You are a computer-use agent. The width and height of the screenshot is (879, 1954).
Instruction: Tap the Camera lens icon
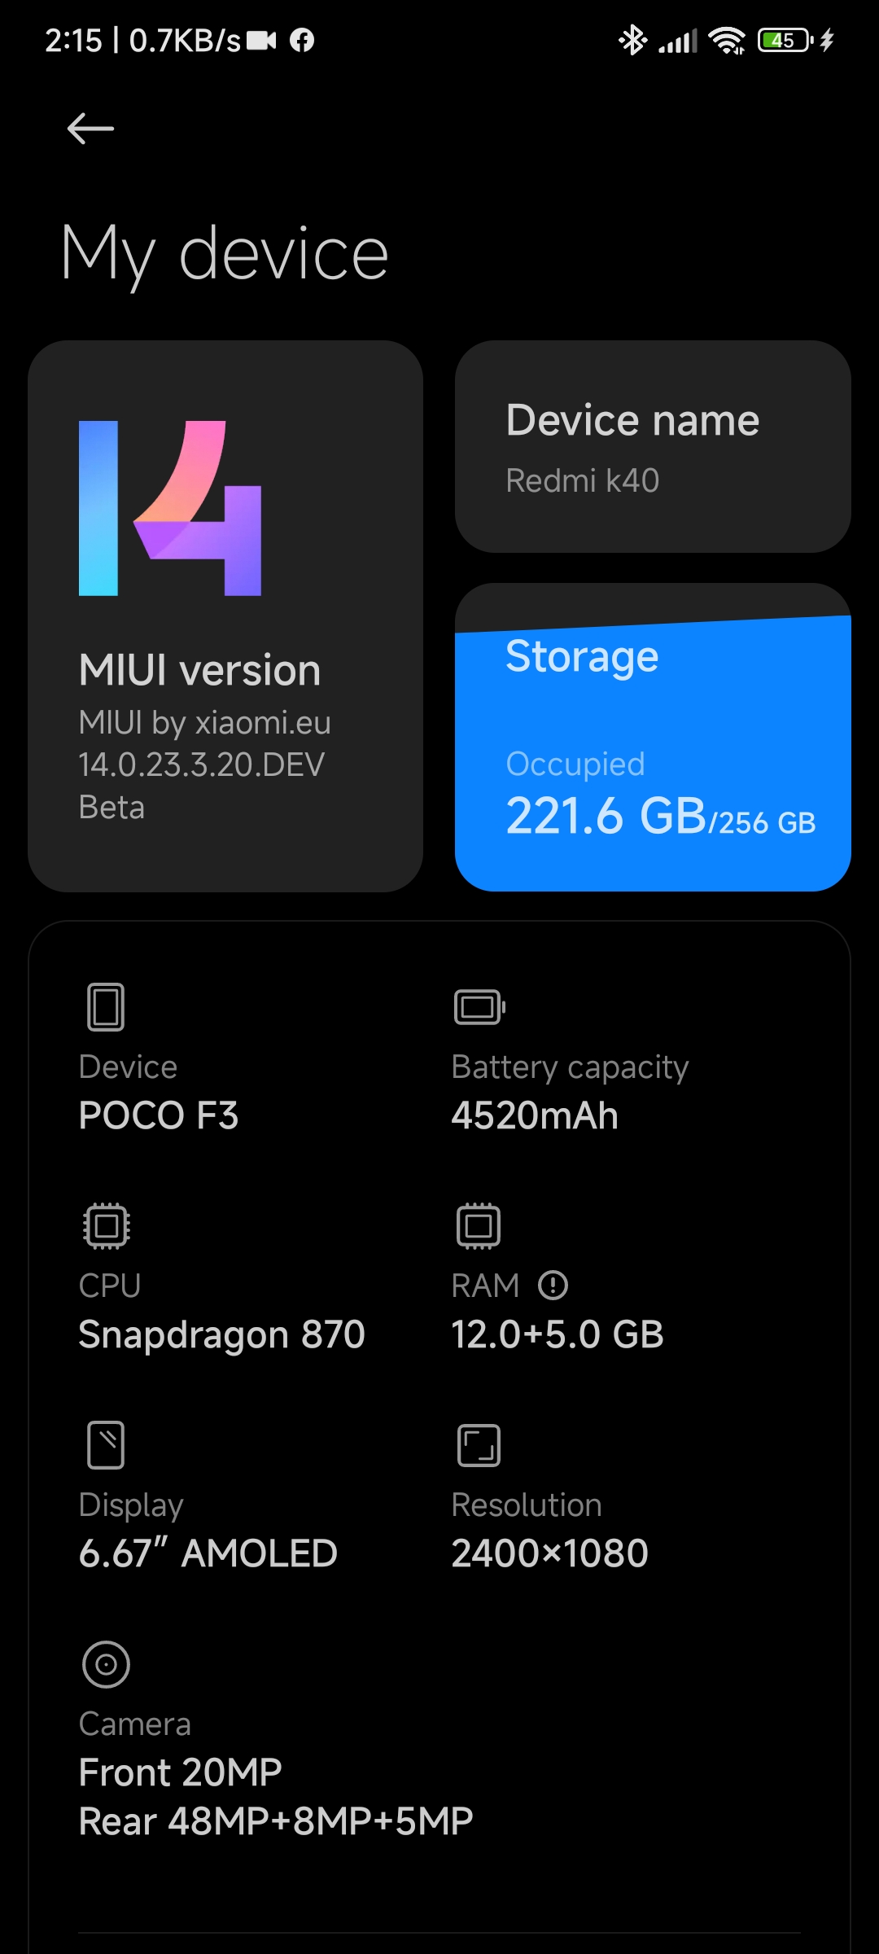(106, 1664)
